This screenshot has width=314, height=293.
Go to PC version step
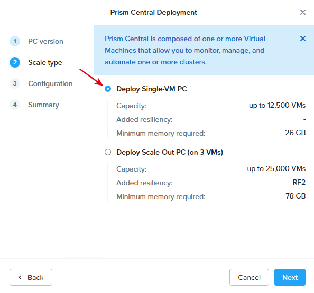[45, 41]
